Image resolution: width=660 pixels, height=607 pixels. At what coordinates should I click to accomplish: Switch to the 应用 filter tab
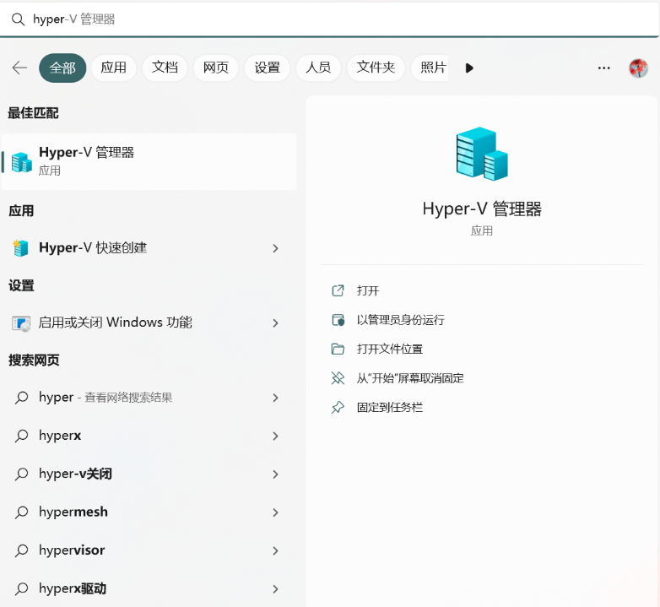(114, 68)
